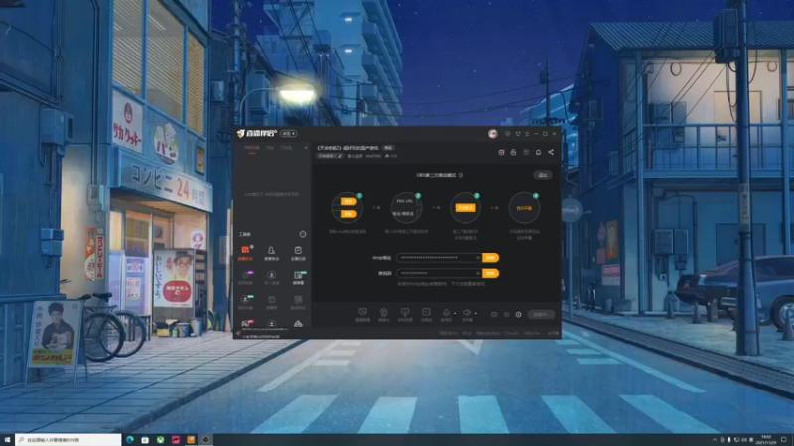Switch to the third tab in the left panel

pyautogui.click(x=286, y=148)
